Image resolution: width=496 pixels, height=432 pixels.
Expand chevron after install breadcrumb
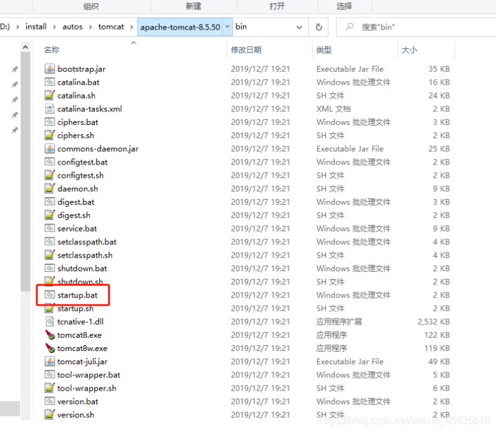point(55,27)
